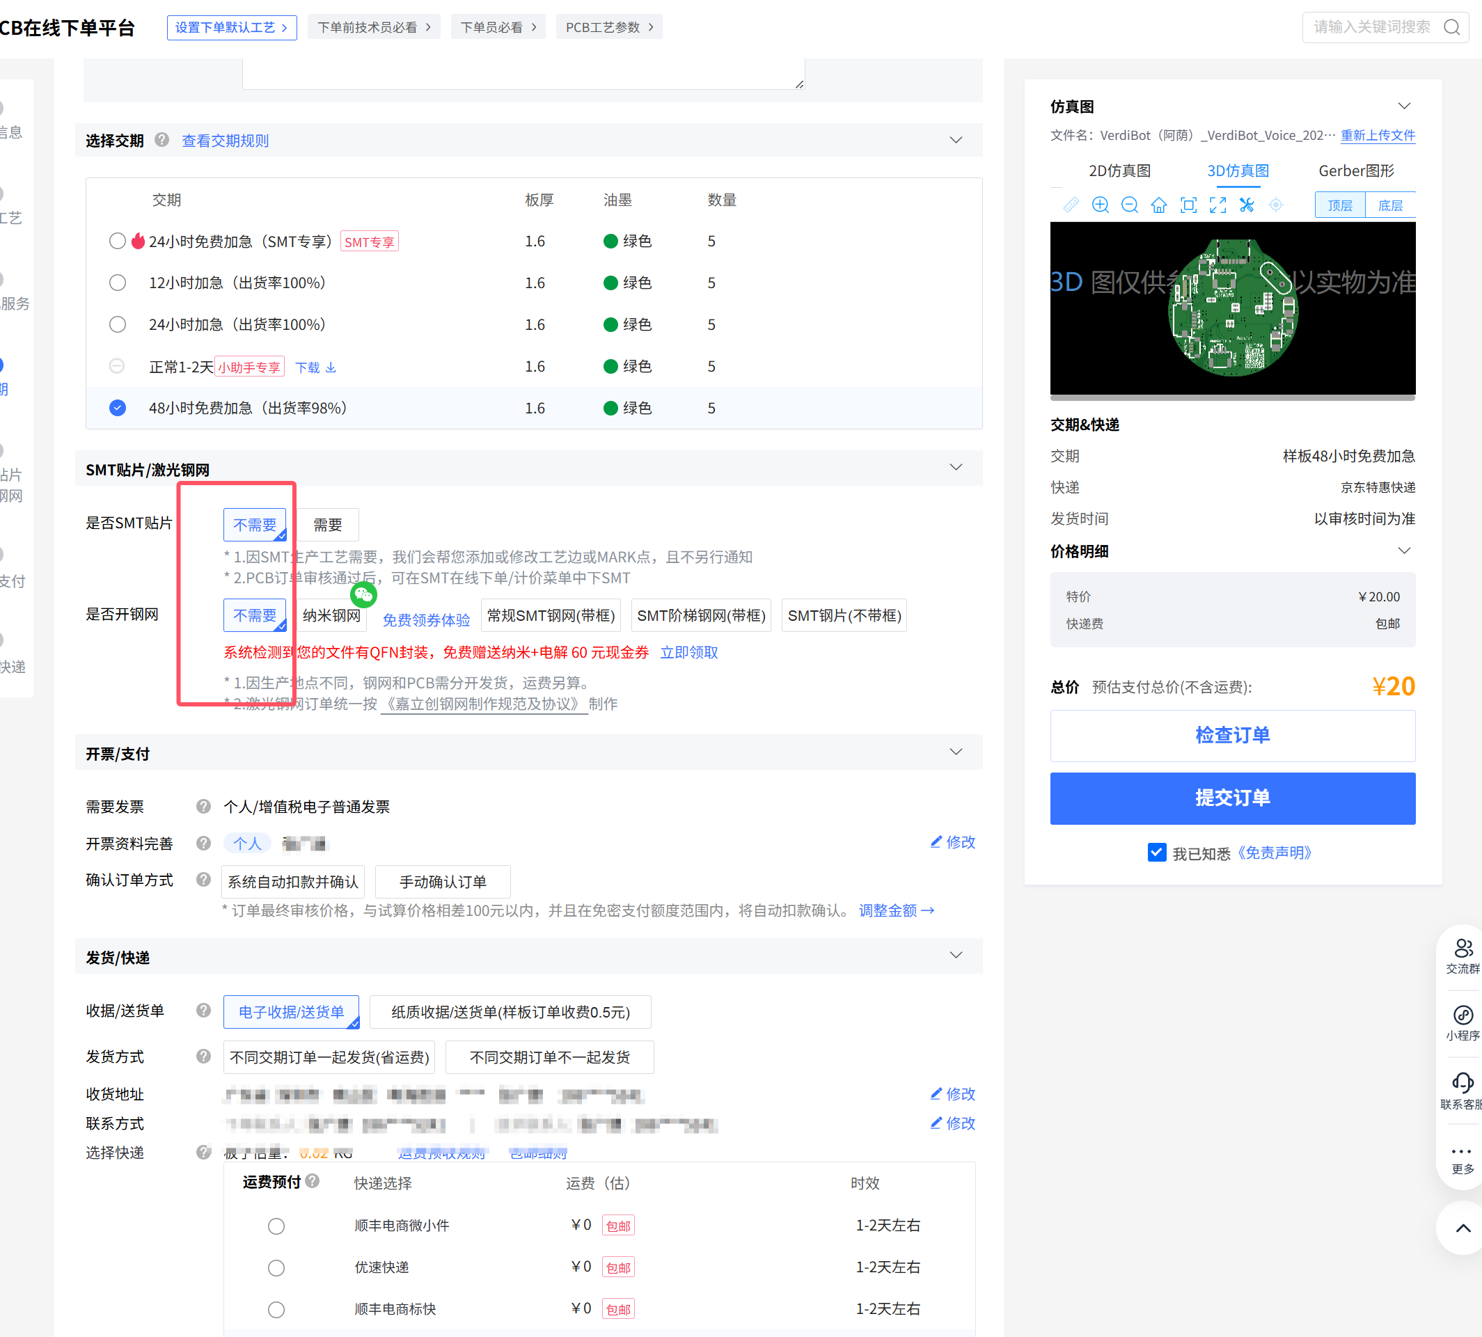This screenshot has width=1482, height=1337.
Task: Click the search magnifier icon
Action: 1451,27
